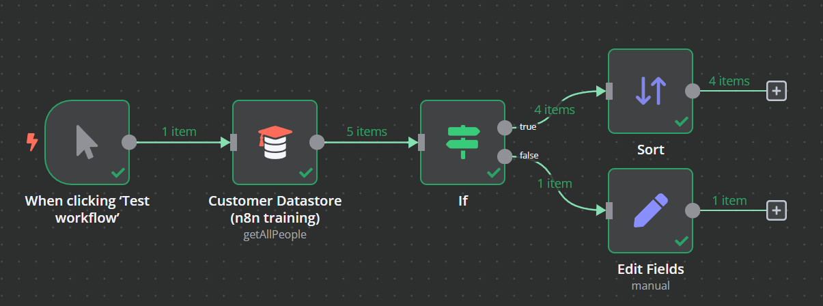Select the Sort arrows node icon
The height and width of the screenshot is (306, 823).
[650, 91]
